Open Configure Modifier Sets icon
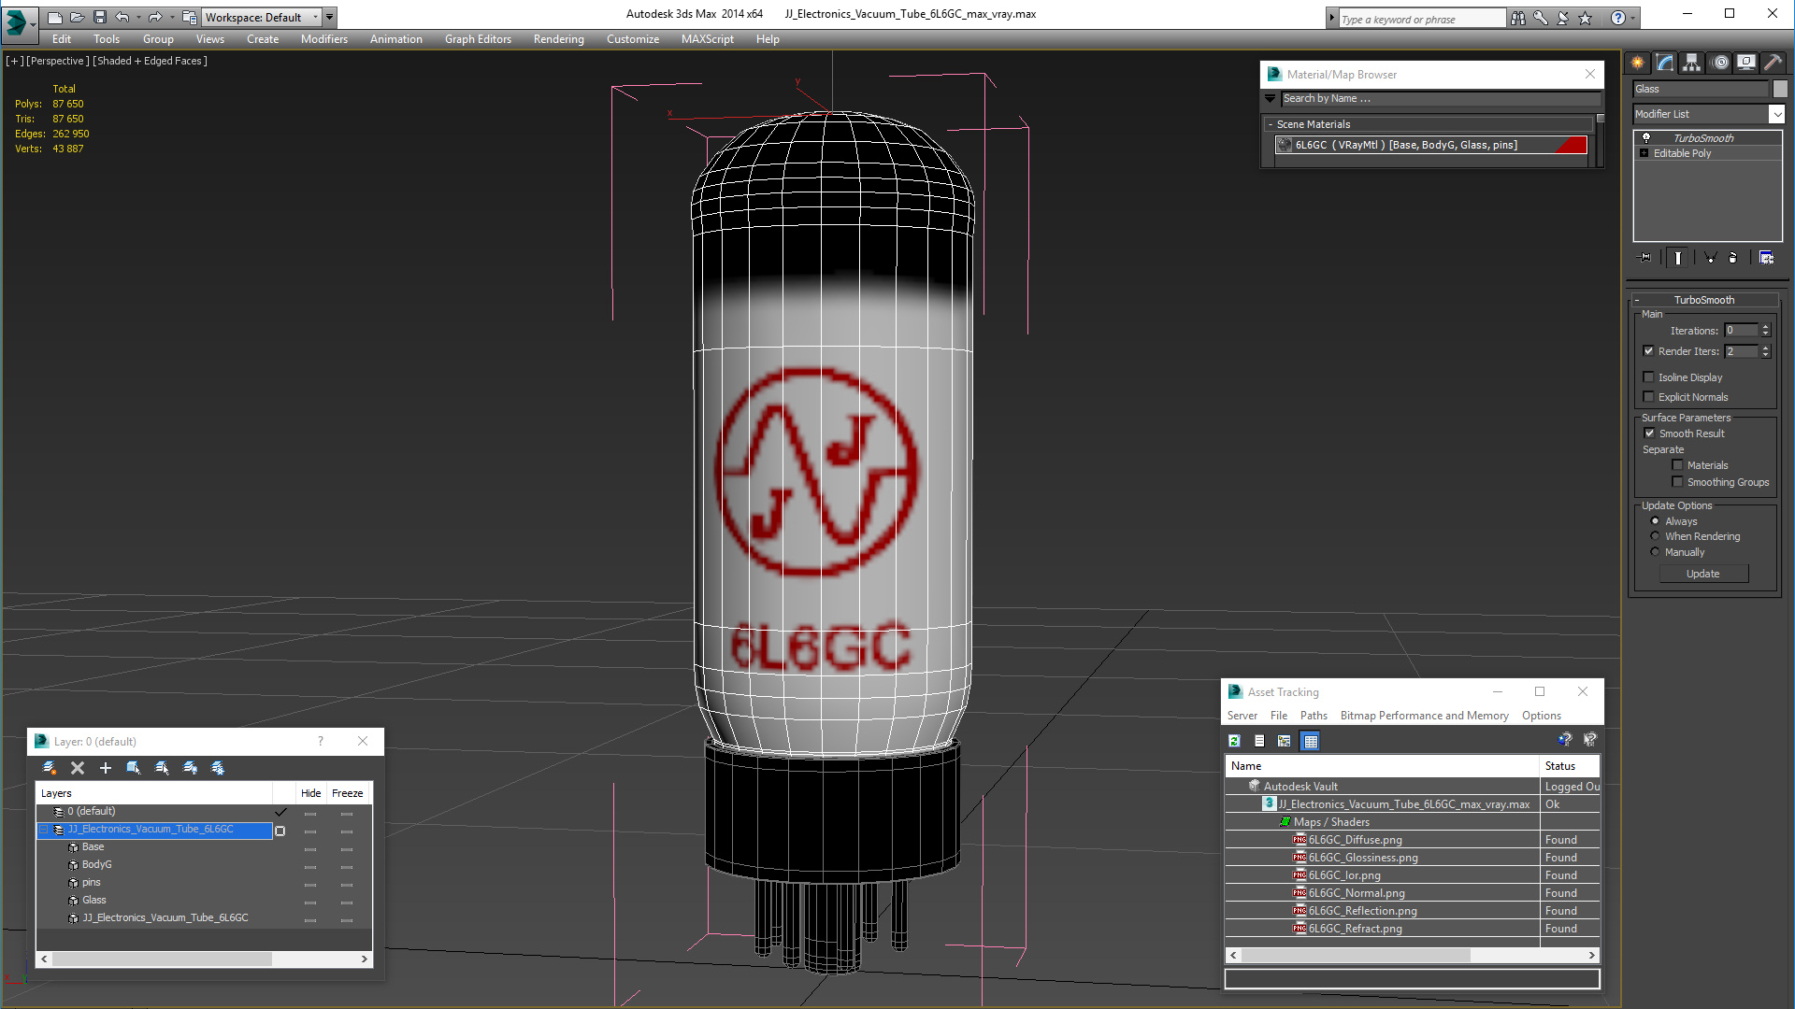This screenshot has width=1795, height=1009. 1766,258
